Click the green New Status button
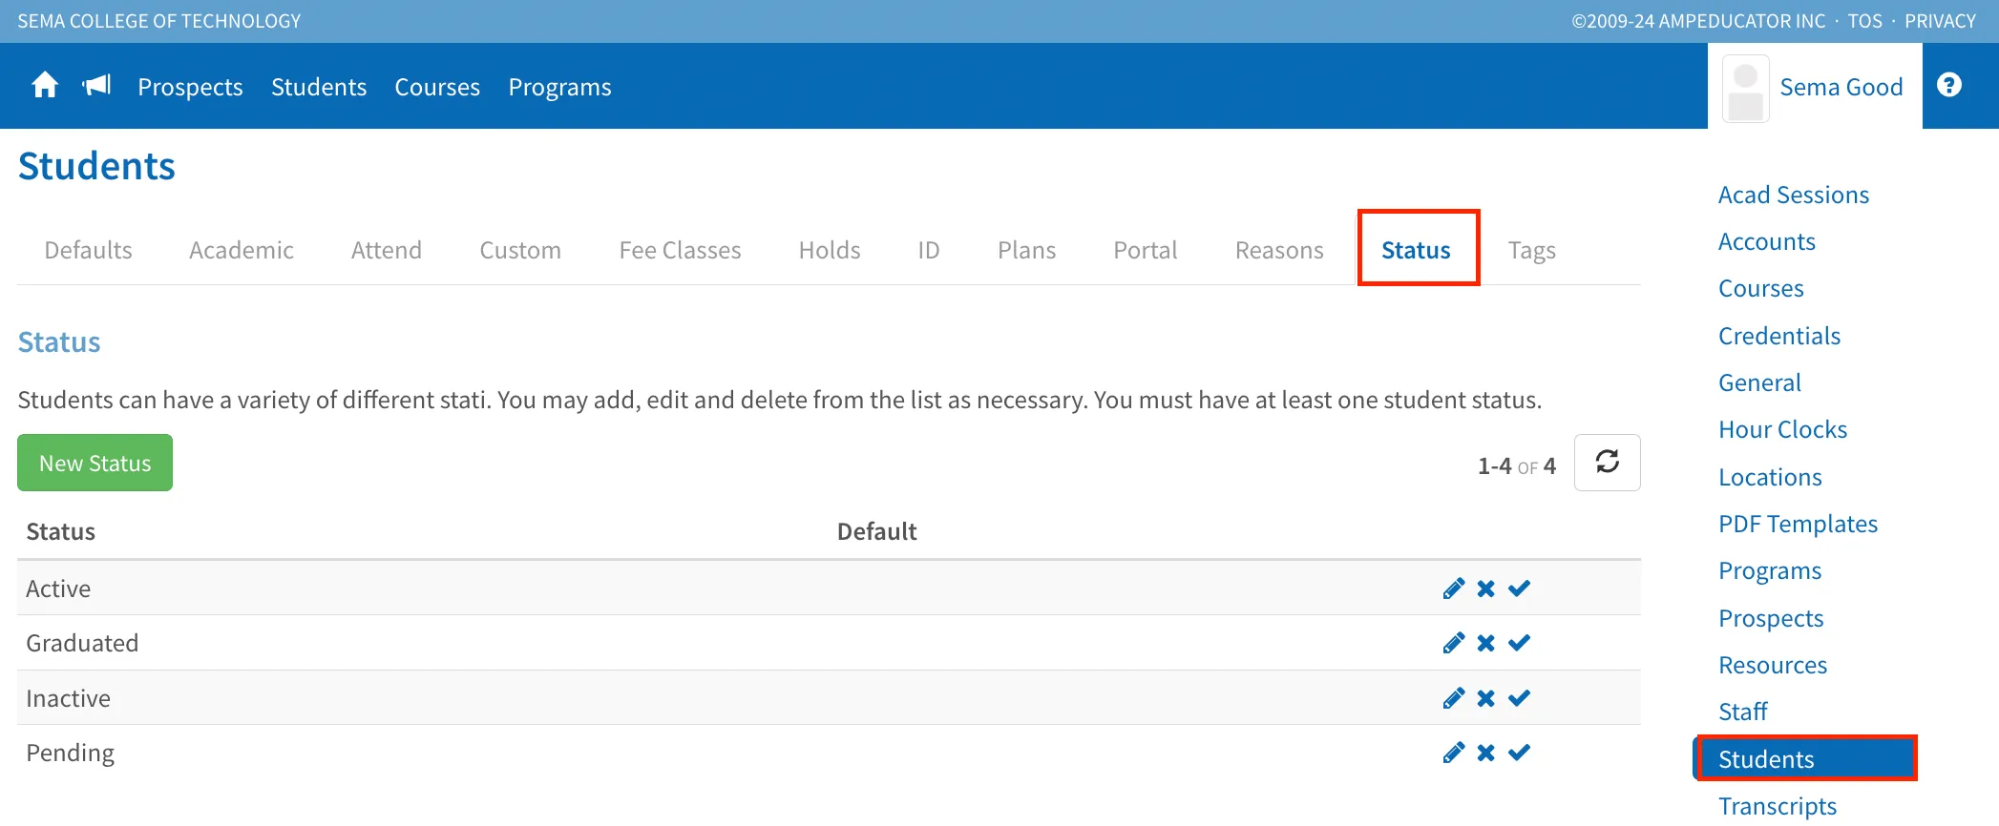This screenshot has height=826, width=1999. (95, 463)
